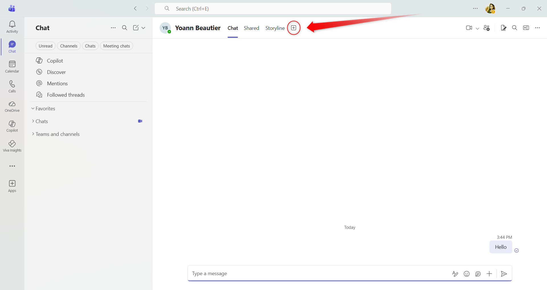Open notes in the chat header
Viewport: 547px width, 290px height.
(x=503, y=28)
